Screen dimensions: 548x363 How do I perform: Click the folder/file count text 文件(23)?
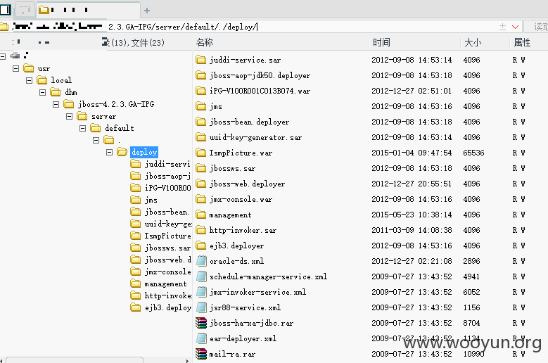pos(148,43)
